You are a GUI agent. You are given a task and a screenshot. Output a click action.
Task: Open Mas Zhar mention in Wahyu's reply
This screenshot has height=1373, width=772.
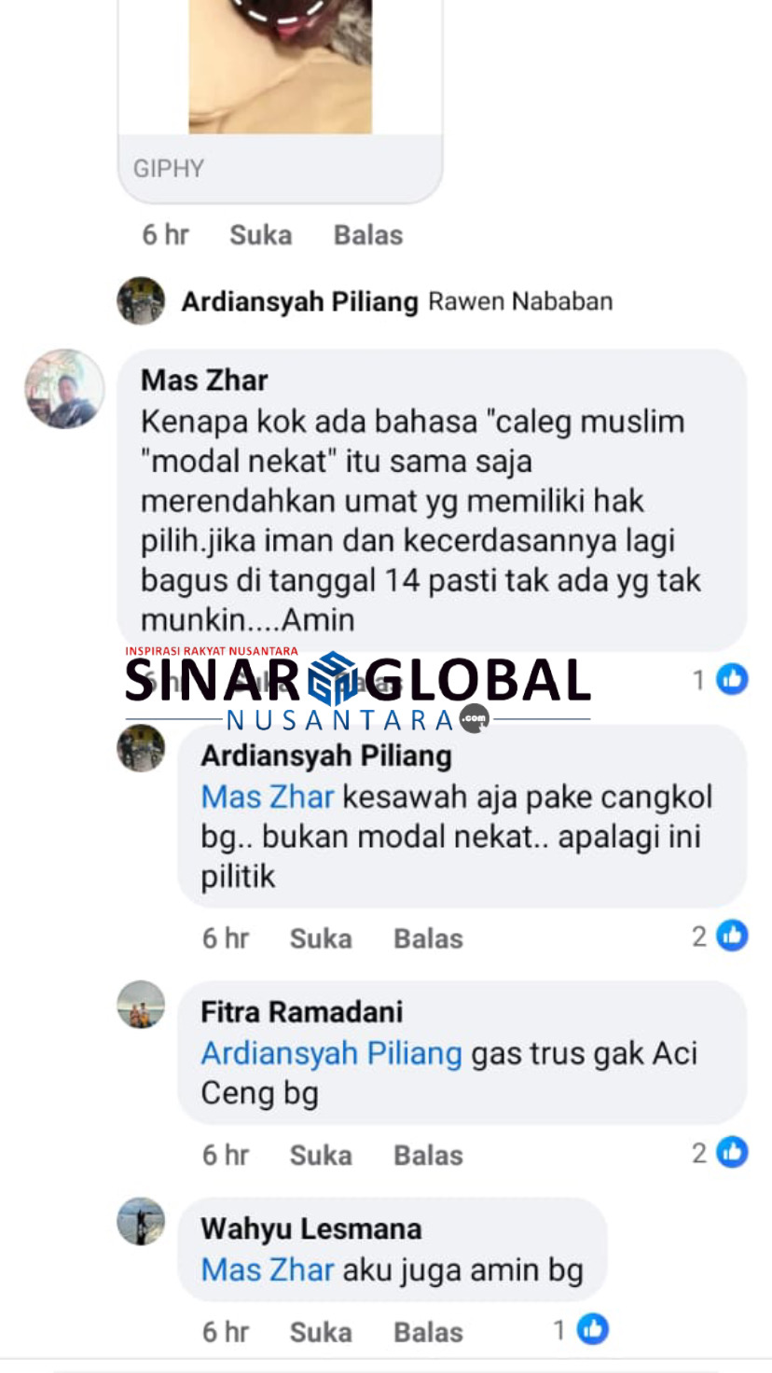(268, 1270)
